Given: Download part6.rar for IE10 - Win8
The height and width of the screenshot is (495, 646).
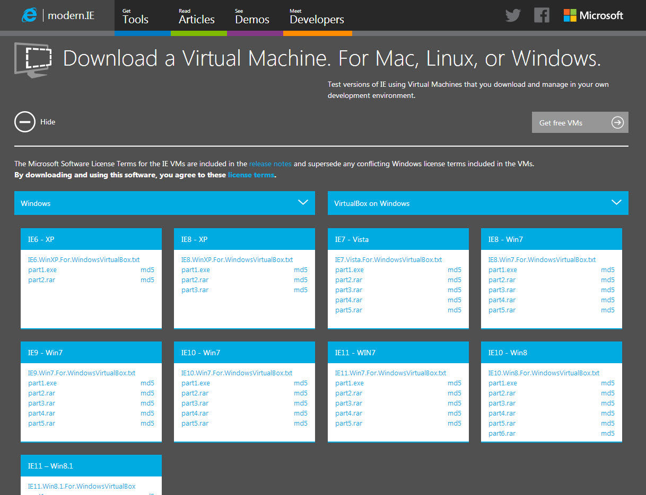Looking at the screenshot, I should coord(502,433).
